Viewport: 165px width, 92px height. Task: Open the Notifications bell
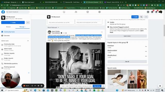click(156, 12)
